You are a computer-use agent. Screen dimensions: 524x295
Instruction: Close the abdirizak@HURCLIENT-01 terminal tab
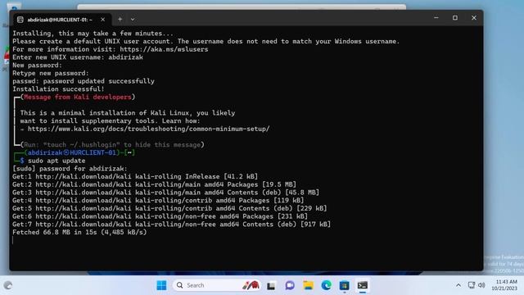[x=103, y=20]
